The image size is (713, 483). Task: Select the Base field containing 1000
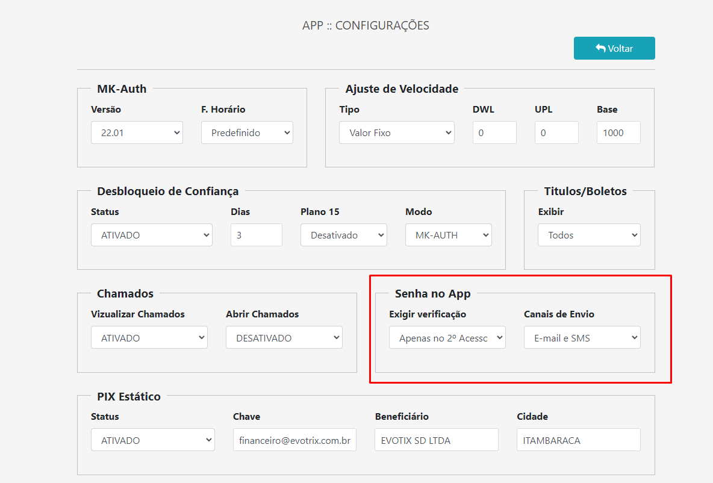(618, 132)
